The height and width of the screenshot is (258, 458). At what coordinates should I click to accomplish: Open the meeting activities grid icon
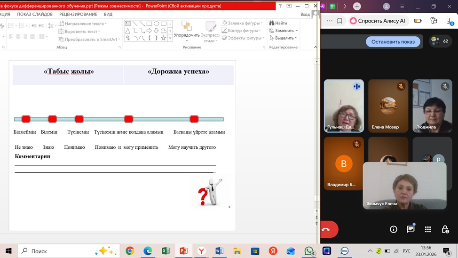pyautogui.click(x=427, y=229)
